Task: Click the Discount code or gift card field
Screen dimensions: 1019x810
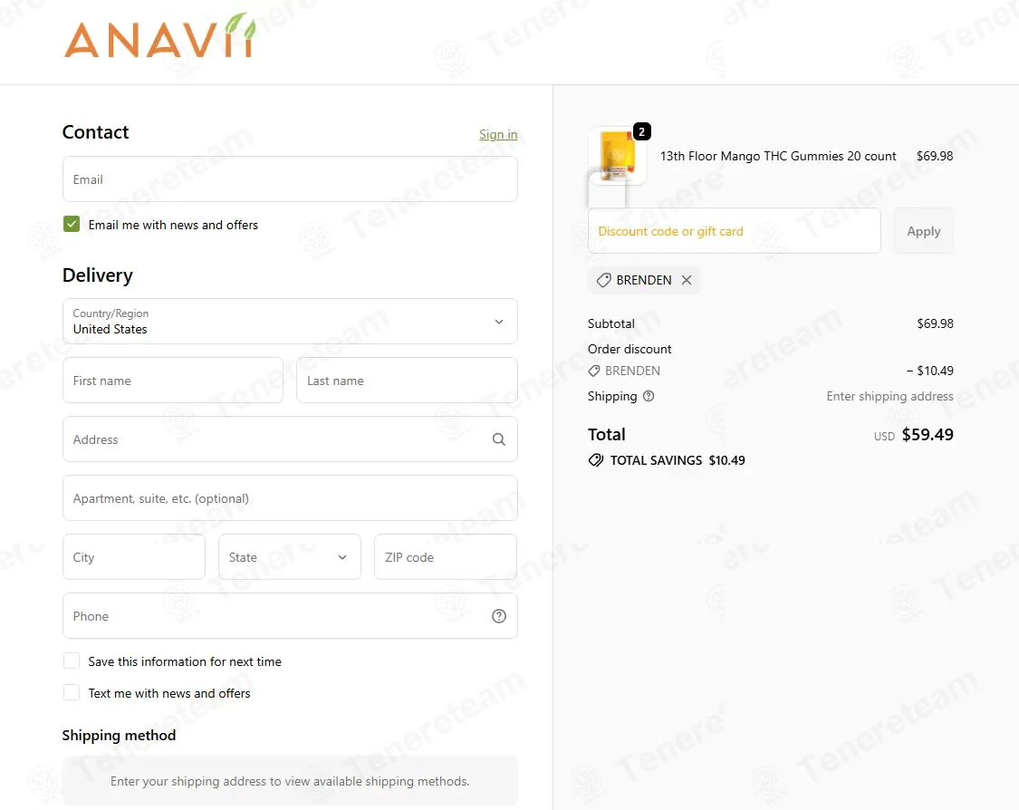Action: click(735, 231)
